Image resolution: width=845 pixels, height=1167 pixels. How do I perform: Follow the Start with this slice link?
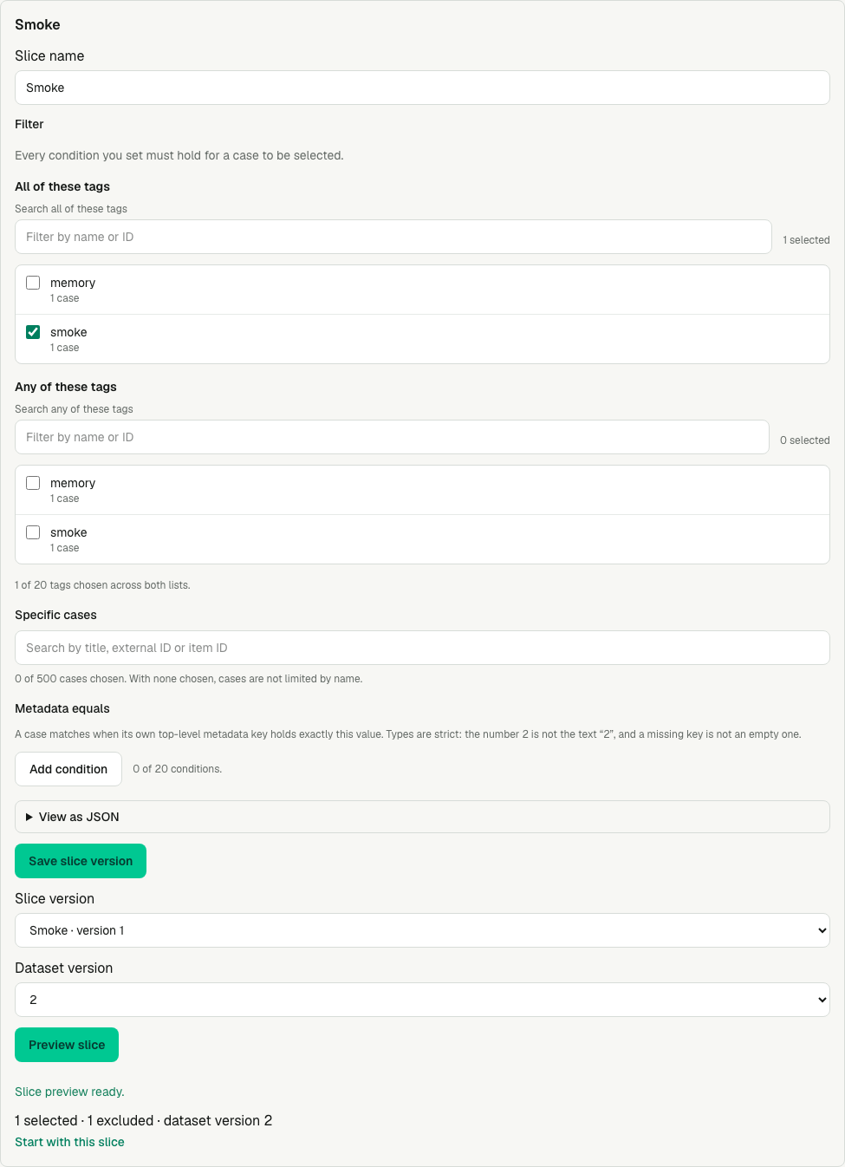coord(69,1142)
